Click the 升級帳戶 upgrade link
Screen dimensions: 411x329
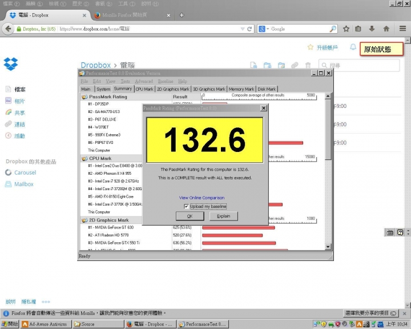click(327, 47)
